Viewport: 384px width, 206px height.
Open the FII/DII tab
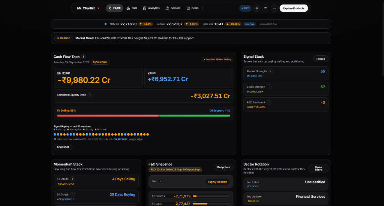[114, 8]
